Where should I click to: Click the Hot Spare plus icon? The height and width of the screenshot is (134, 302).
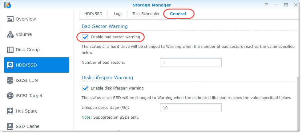click(10, 111)
